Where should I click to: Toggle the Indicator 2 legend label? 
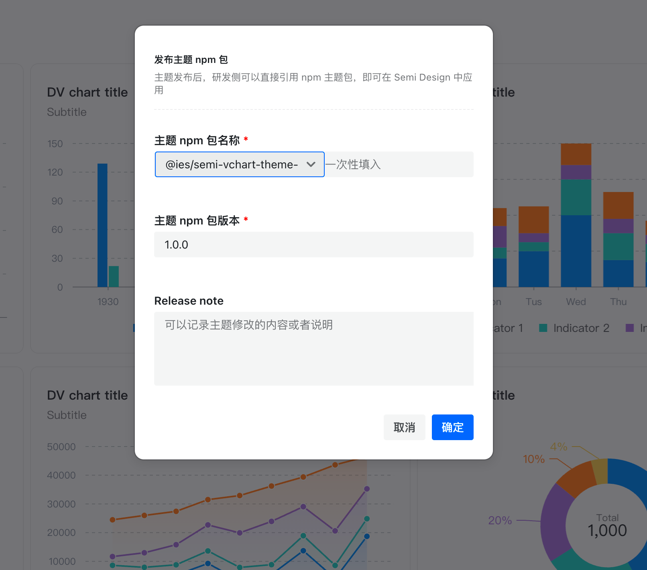pyautogui.click(x=581, y=328)
